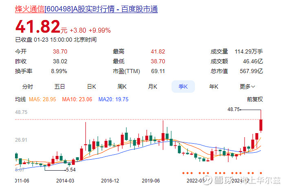Click the +9.99% change value

coord(100,31)
